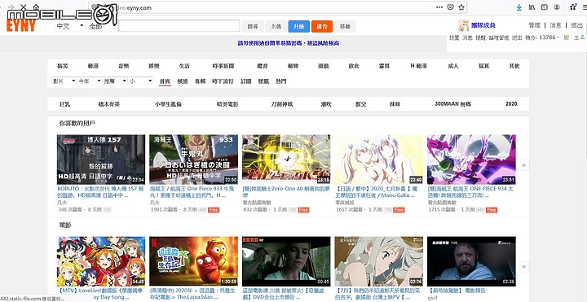Click the user avatar beside 團隊成員
Viewport: 587px width, 302px height.
pyautogui.click(x=463, y=25)
